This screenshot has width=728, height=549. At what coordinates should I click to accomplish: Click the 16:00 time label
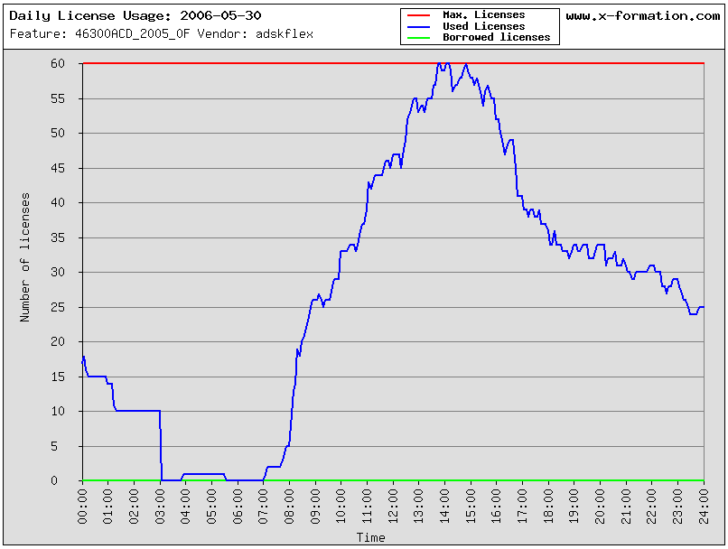(x=497, y=507)
